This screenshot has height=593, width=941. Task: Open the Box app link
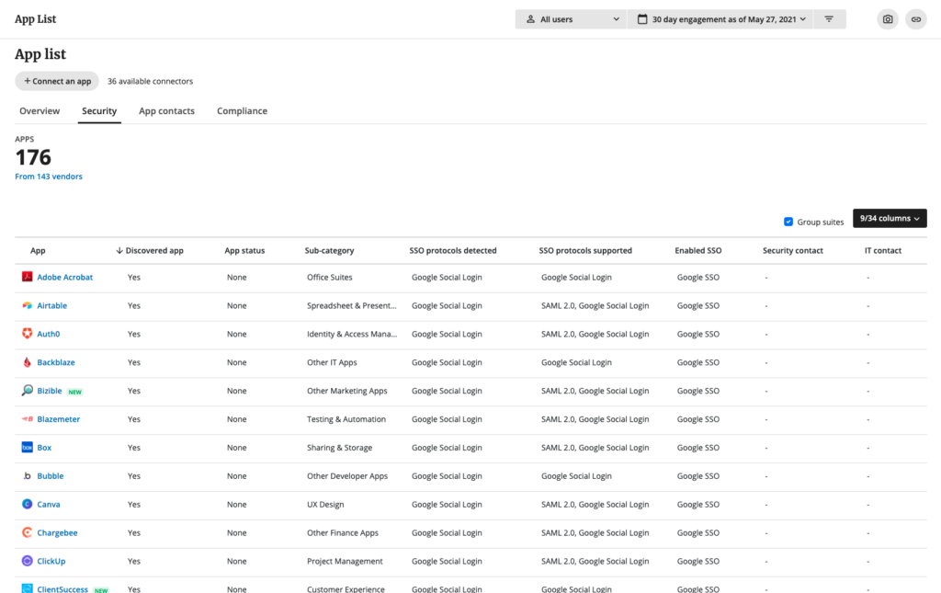(44, 448)
